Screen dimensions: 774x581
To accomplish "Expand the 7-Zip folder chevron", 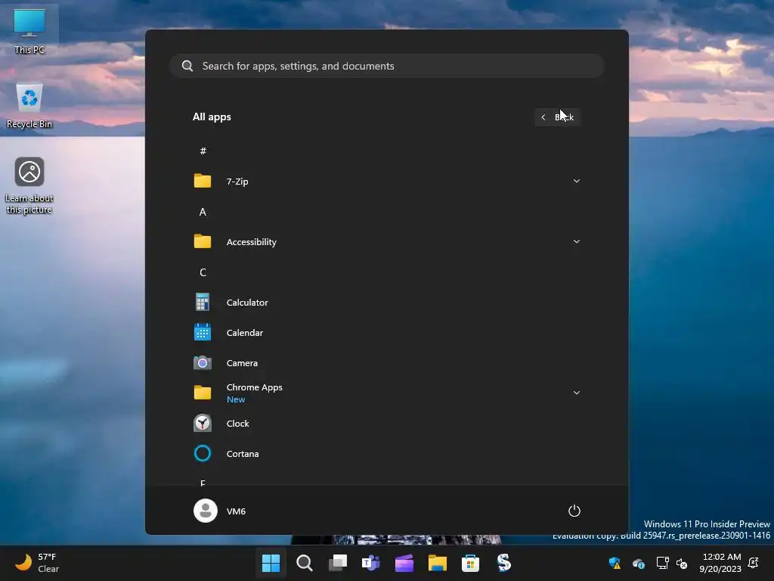I will tap(576, 181).
